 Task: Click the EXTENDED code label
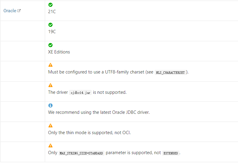pos(171,153)
